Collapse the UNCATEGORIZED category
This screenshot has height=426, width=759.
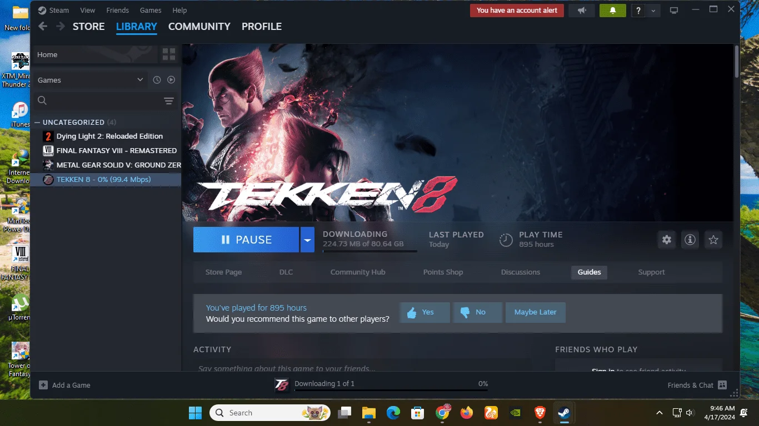click(x=37, y=122)
